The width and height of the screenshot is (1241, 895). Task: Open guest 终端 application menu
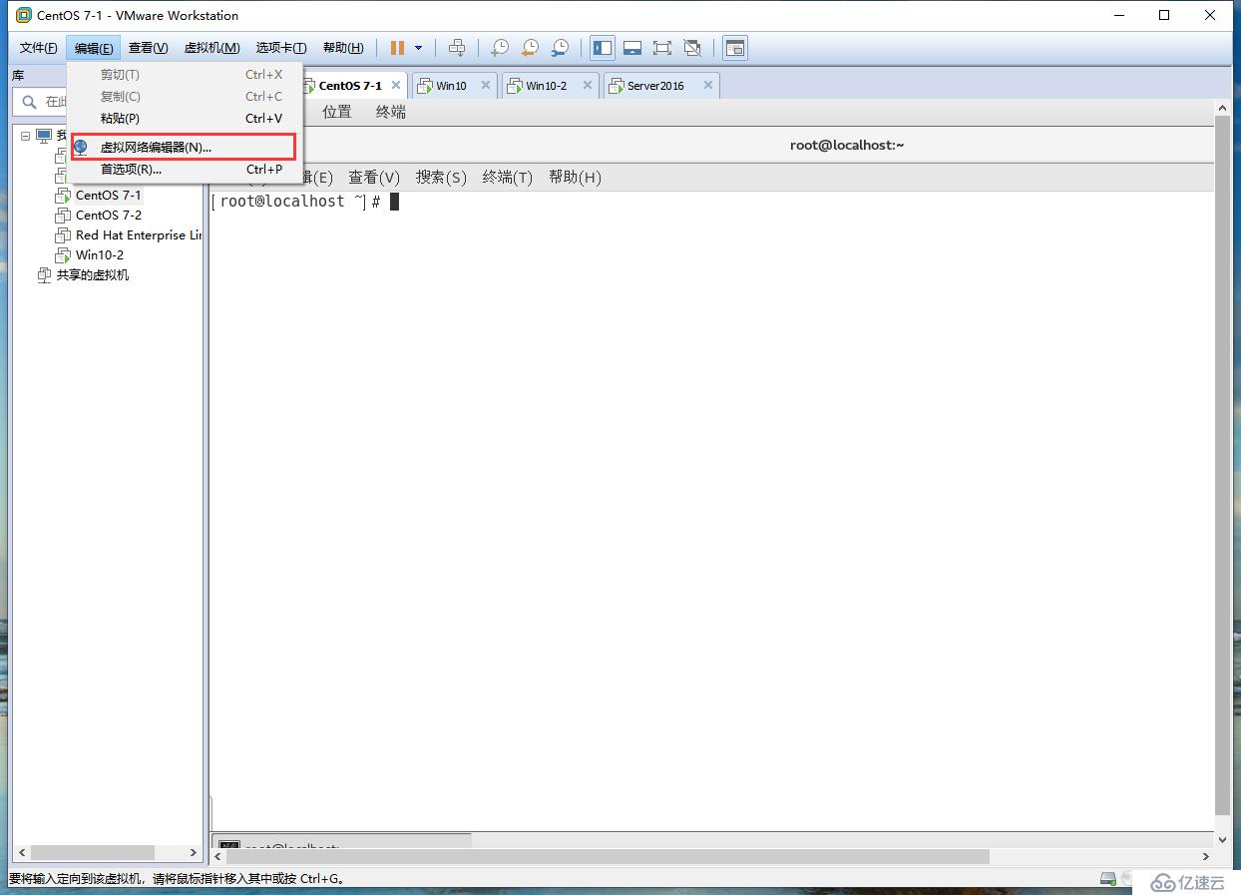click(x=391, y=113)
